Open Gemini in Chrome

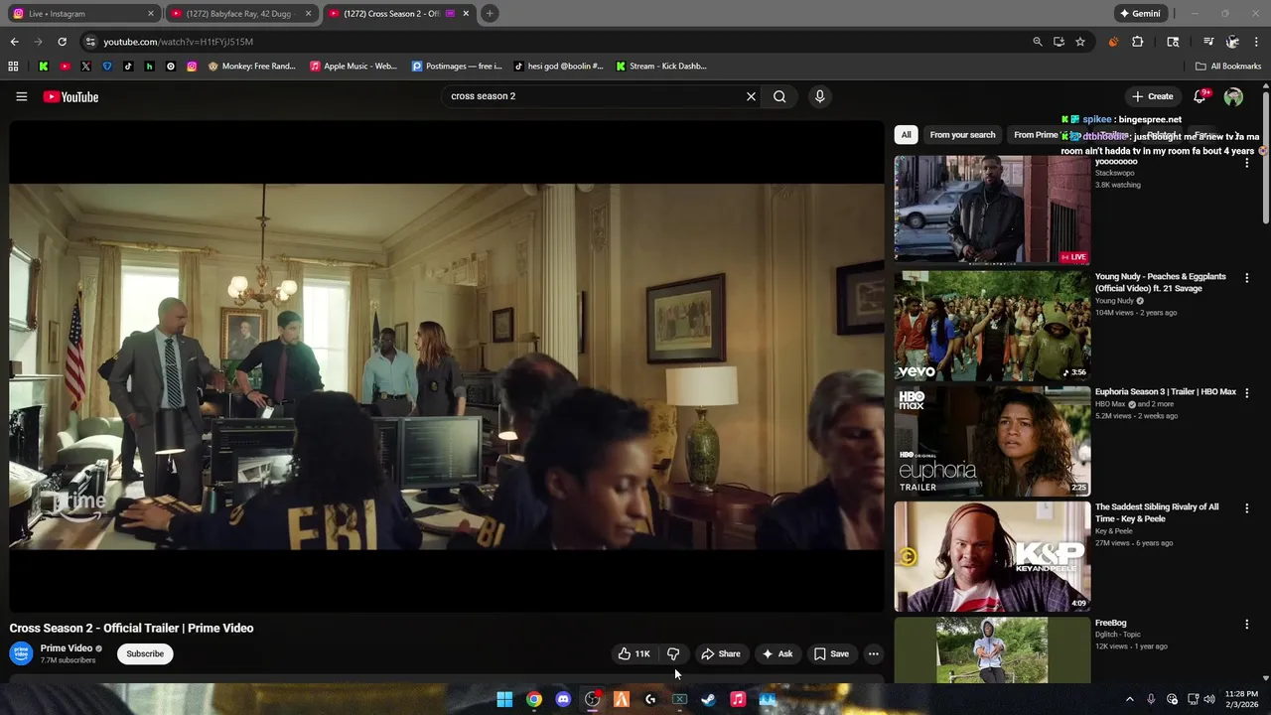pos(1139,14)
